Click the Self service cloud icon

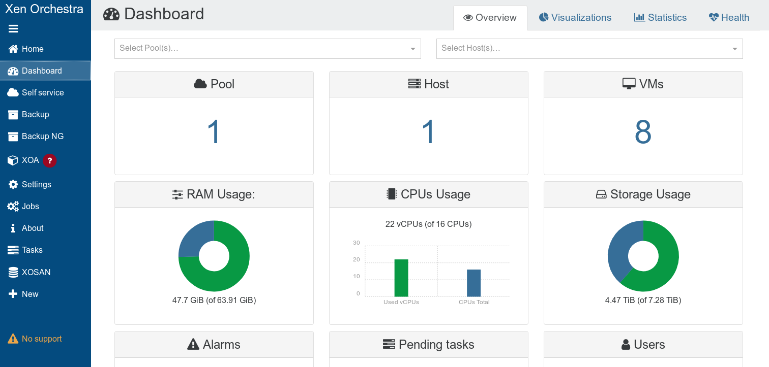click(13, 92)
